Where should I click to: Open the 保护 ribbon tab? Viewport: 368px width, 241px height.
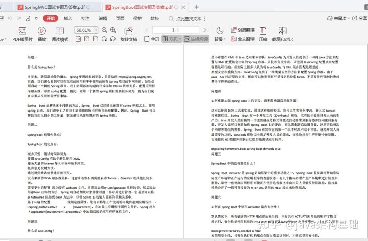point(137,18)
